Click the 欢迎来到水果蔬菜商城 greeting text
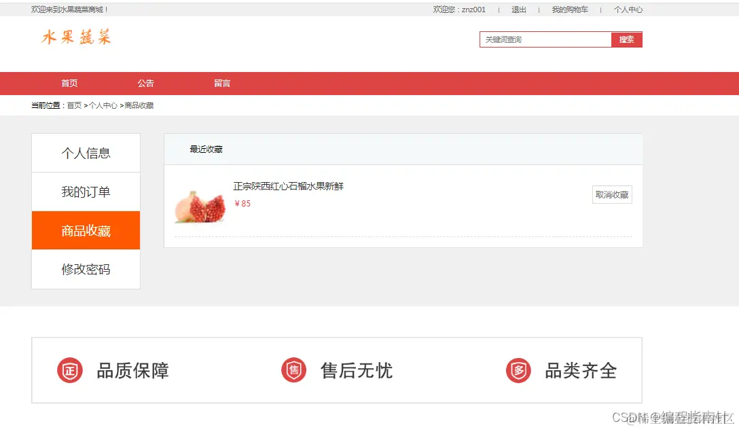The height and width of the screenshot is (430, 739). click(x=69, y=10)
